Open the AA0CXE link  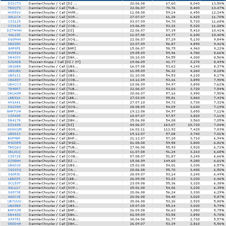point(14,197)
